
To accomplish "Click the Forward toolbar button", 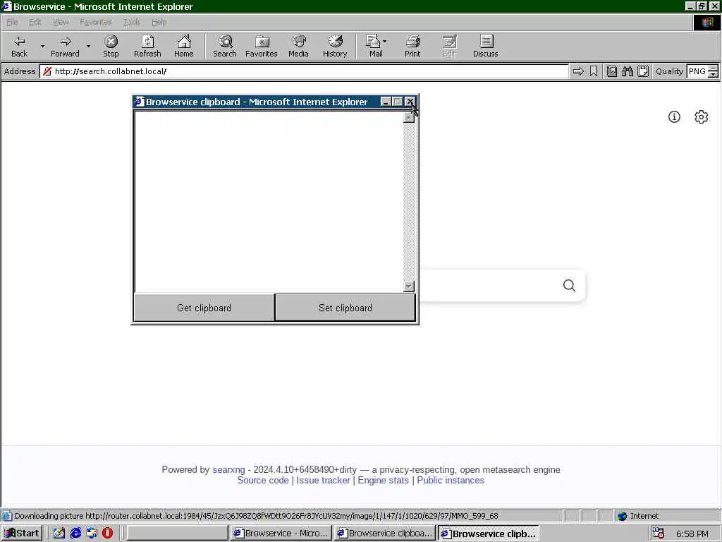I will click(65, 46).
